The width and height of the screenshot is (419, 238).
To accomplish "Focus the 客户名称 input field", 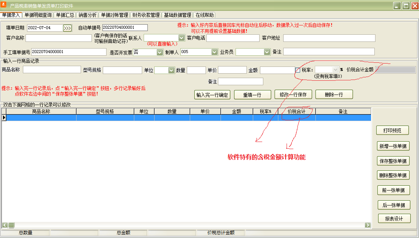I will pyautogui.click(x=59, y=38).
